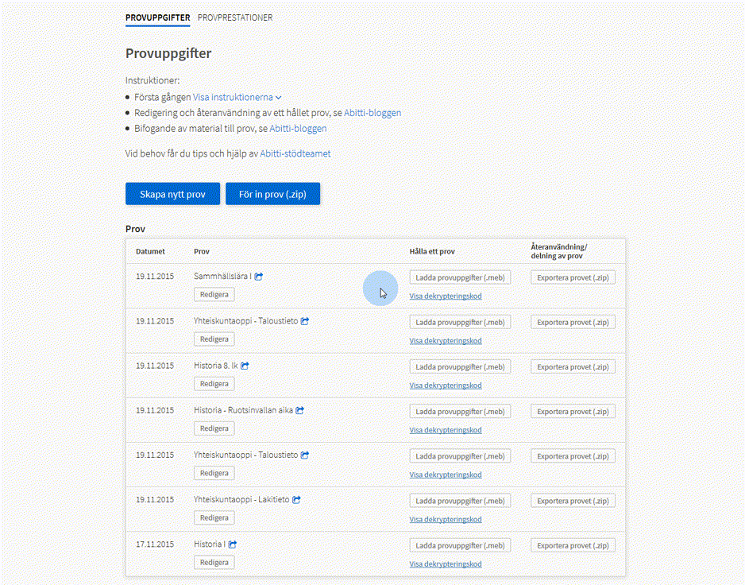Switch to the Provprestationer tab
This screenshot has height=585, width=745.
tap(235, 17)
